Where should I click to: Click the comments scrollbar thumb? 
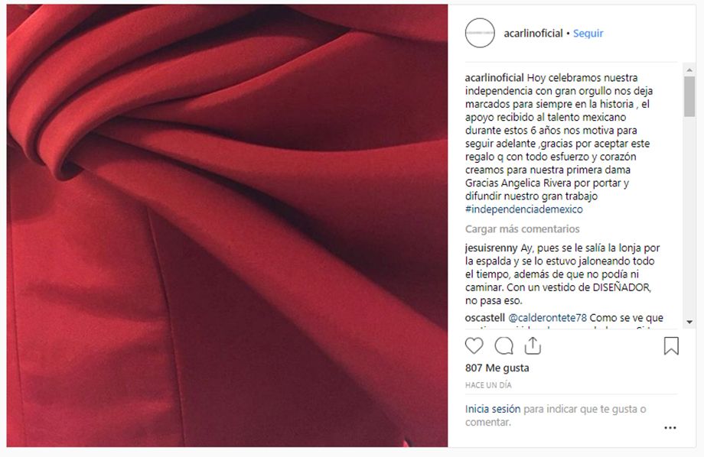click(689, 96)
